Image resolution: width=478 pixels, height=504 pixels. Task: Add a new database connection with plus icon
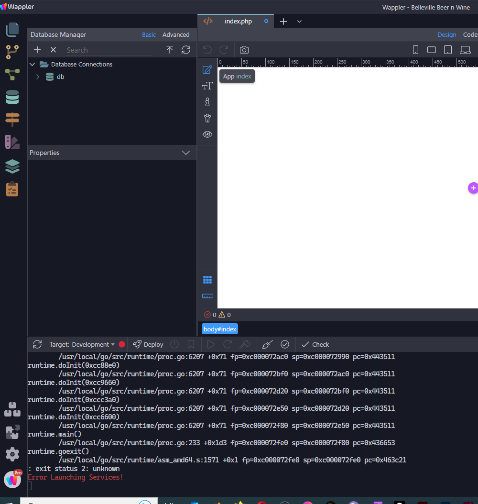click(x=37, y=50)
